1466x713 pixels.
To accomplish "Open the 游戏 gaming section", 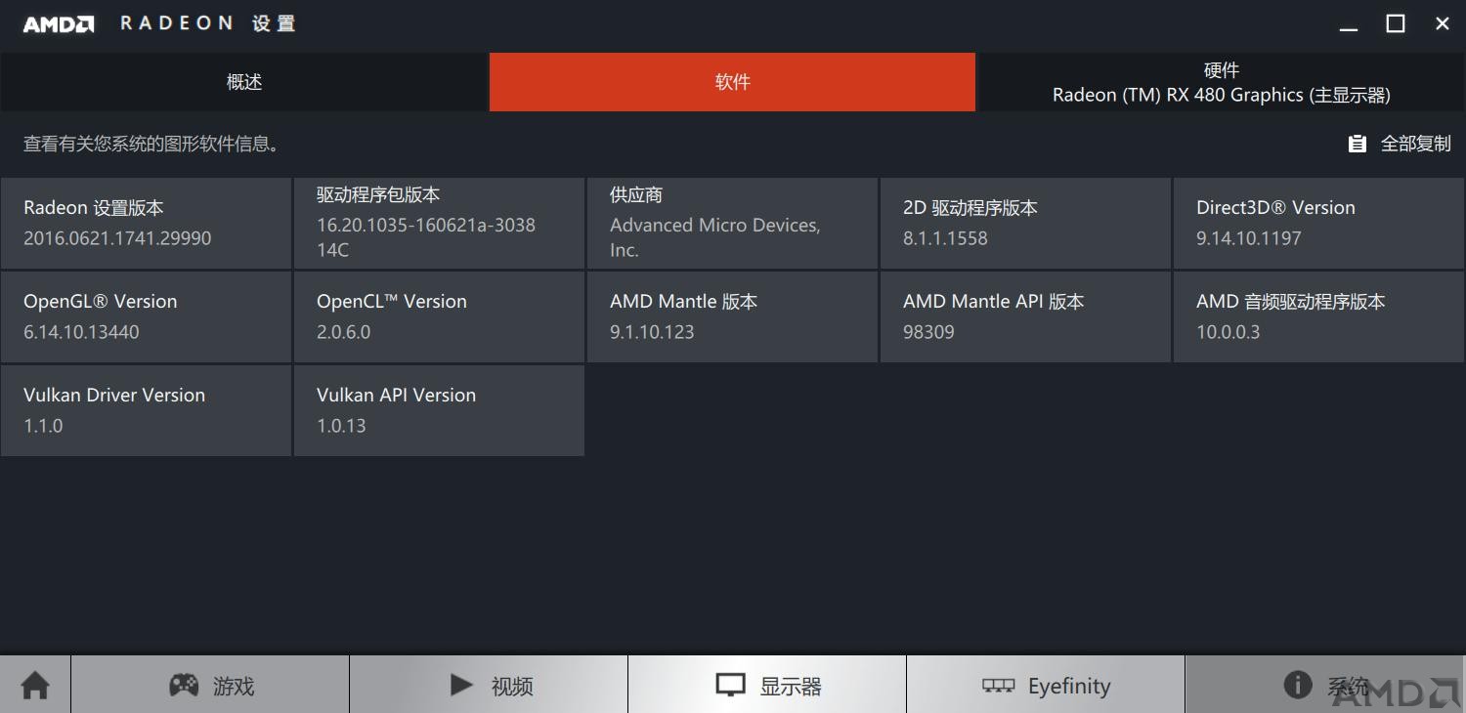I will pos(210,685).
